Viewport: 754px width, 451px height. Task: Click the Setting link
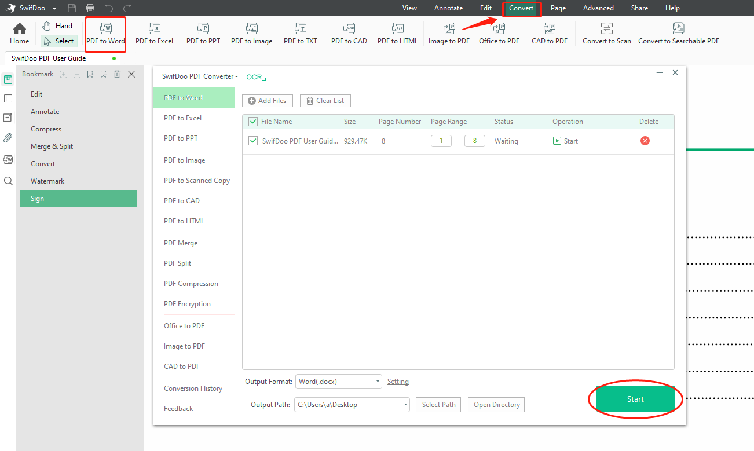click(398, 382)
